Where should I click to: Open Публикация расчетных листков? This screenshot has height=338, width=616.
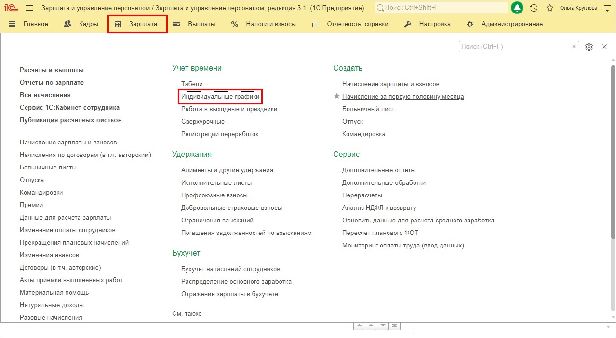[x=71, y=120]
